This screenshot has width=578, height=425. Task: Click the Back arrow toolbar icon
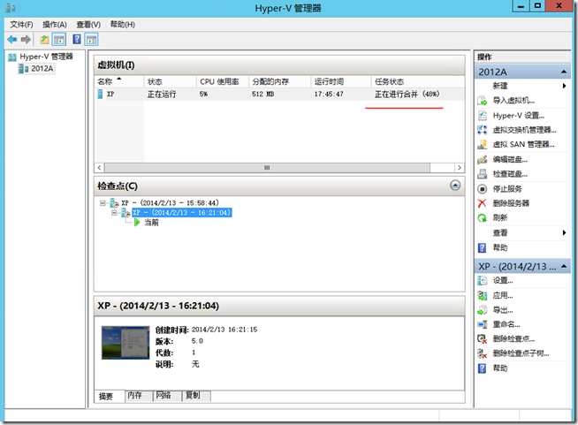pyautogui.click(x=12, y=39)
